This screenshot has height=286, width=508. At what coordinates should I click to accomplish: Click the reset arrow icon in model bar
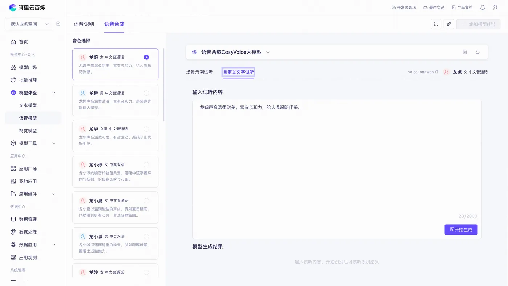[478, 52]
